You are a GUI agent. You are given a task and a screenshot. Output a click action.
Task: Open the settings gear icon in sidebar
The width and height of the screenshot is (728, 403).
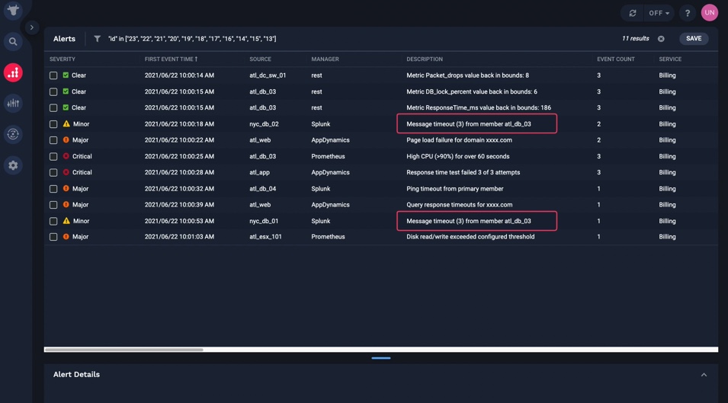(13, 165)
